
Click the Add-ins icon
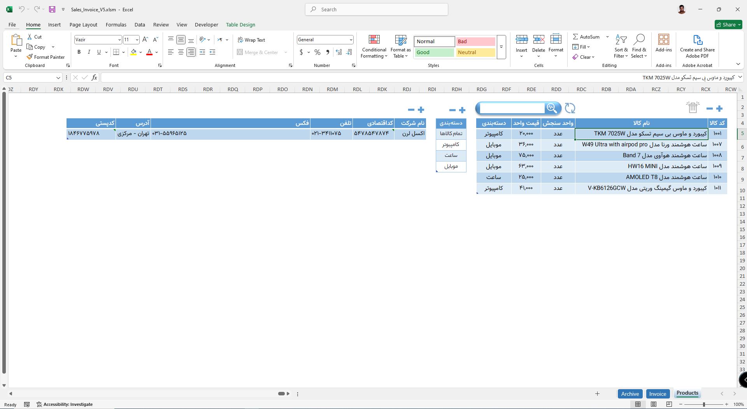point(663,40)
